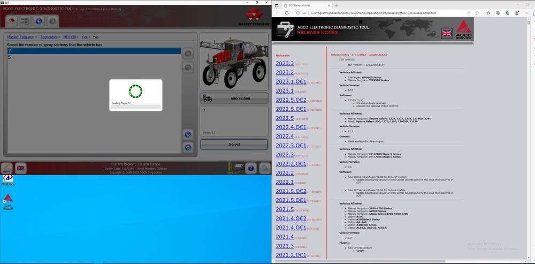Click AGCO Service logo in release notes
This screenshot has height=264, width=535.
point(464,29)
